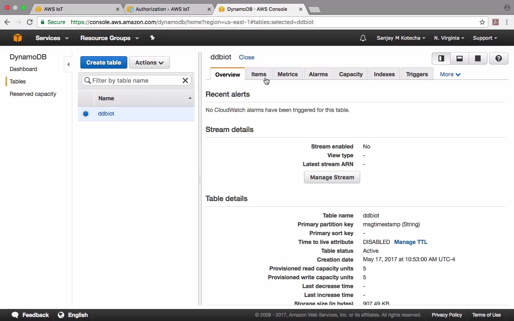Select the ddbiot table radio button

click(86, 114)
